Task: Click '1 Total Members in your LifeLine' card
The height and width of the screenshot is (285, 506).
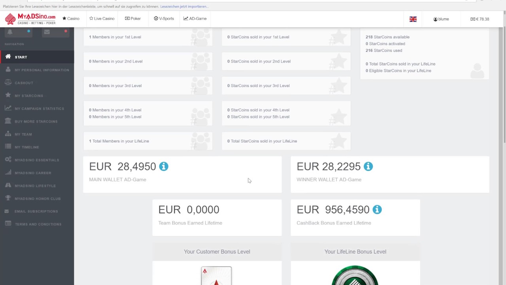Action: click(148, 141)
